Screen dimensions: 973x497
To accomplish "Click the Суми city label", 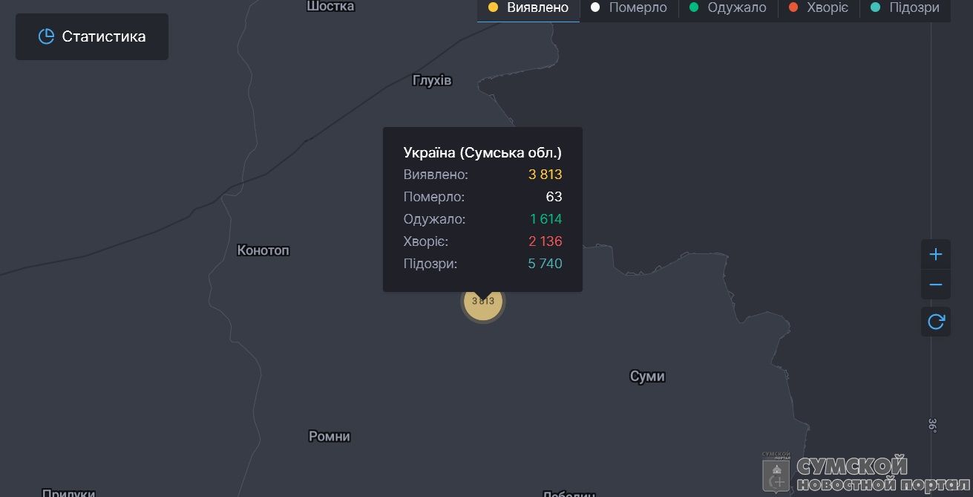I will (x=647, y=377).
